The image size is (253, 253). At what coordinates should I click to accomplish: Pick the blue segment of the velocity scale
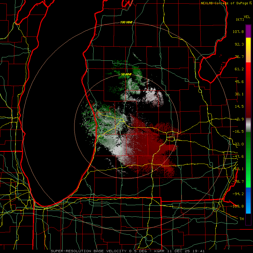(x=248, y=200)
